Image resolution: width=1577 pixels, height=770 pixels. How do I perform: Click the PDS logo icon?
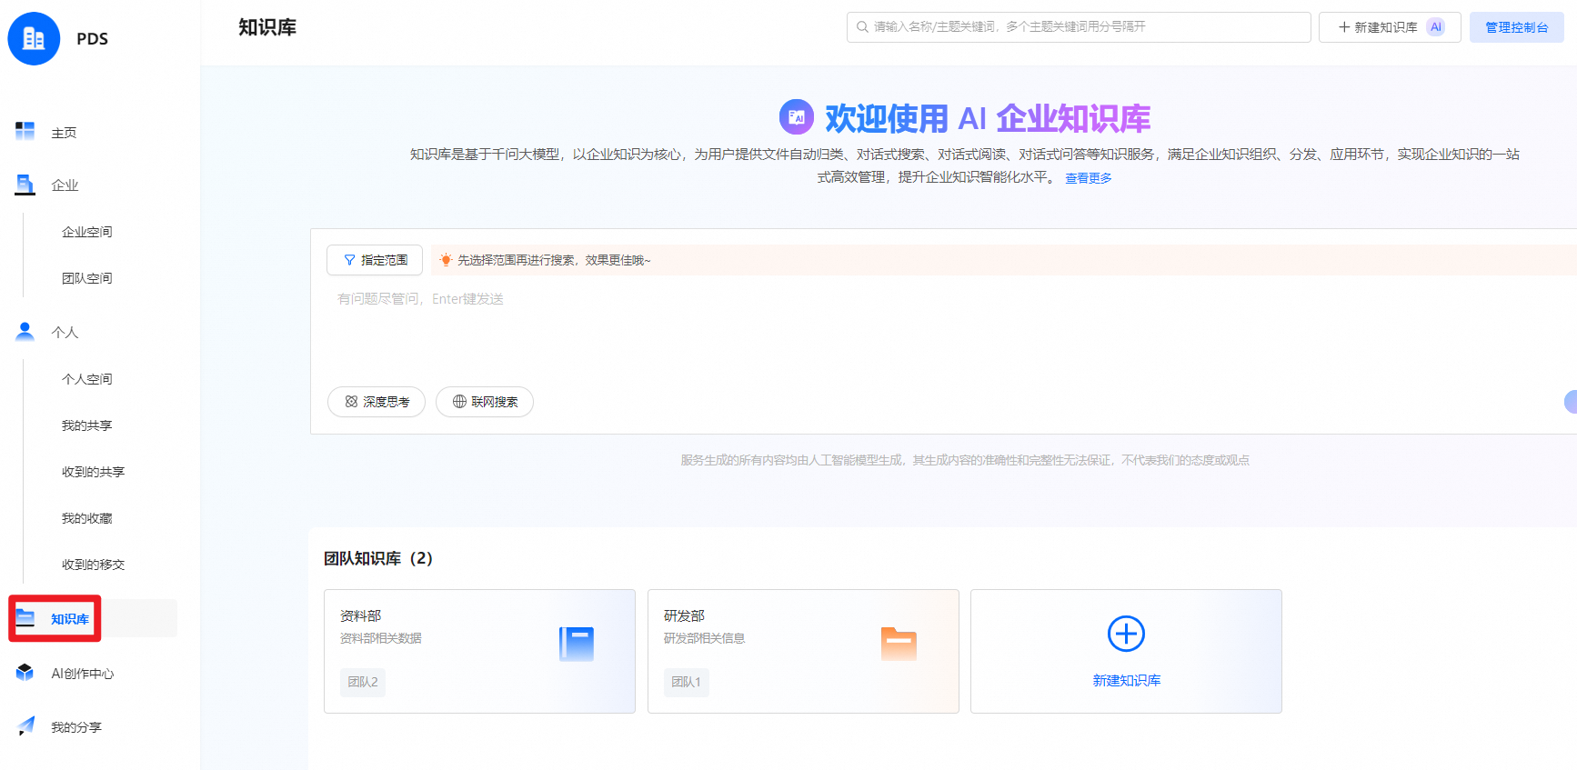click(x=34, y=38)
